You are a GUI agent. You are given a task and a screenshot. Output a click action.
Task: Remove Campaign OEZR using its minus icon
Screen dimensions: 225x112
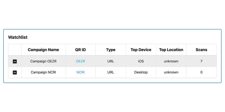(15, 61)
